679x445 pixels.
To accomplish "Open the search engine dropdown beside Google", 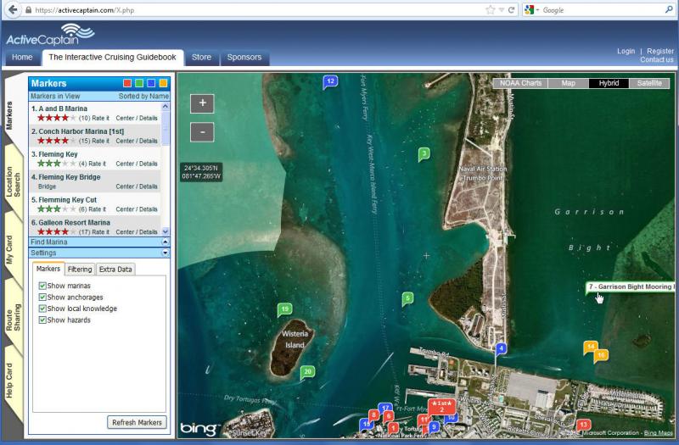I will coord(537,10).
